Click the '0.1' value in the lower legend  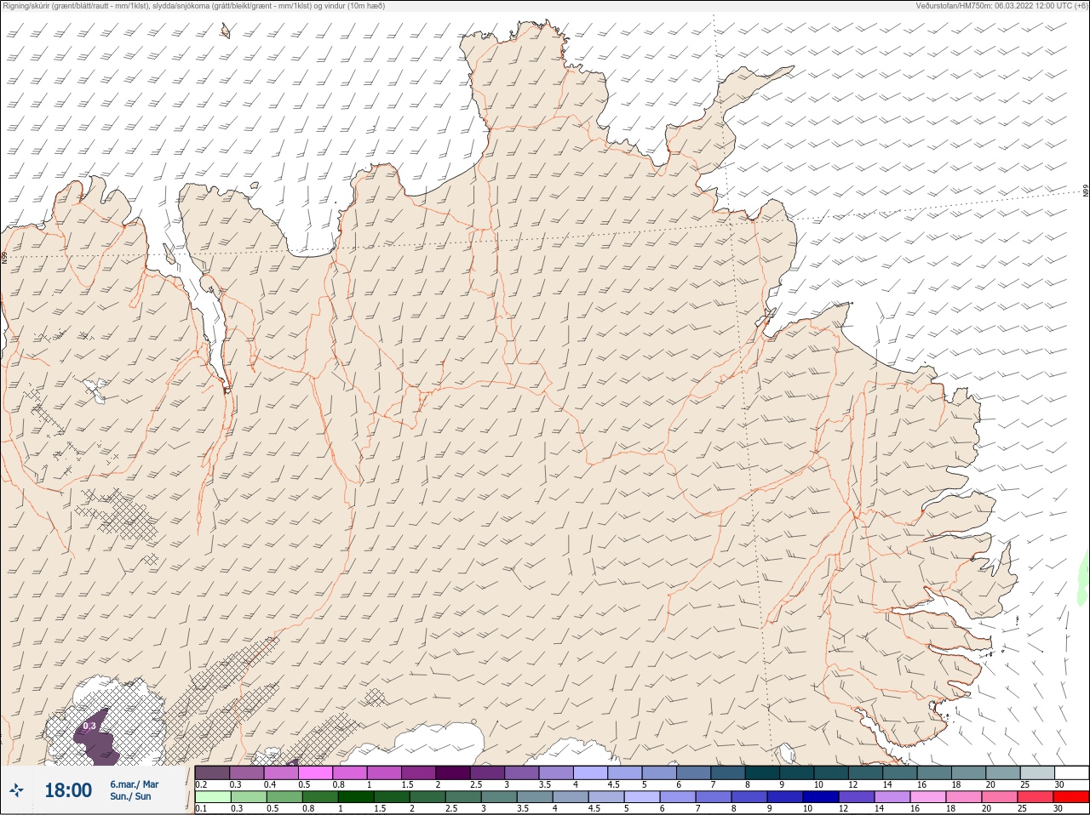pyautogui.click(x=201, y=809)
